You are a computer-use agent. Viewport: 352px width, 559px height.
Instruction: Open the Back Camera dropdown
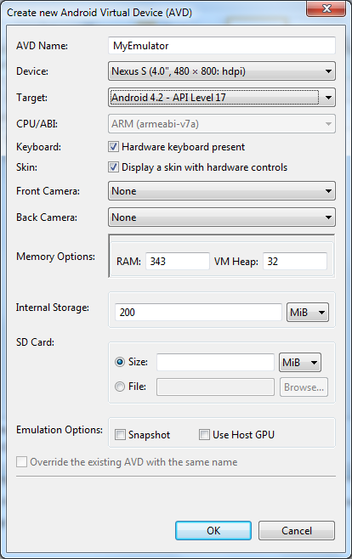tap(221, 217)
